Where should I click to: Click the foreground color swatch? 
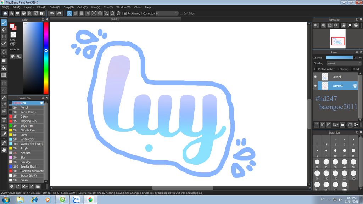pyautogui.click(x=12, y=26)
